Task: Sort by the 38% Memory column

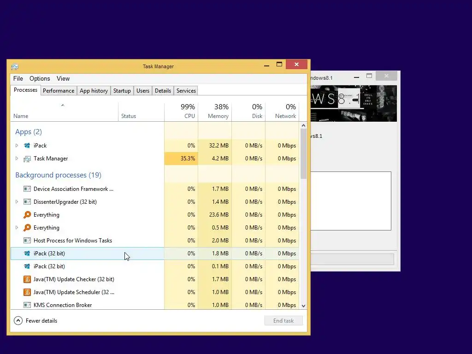Action: point(215,112)
